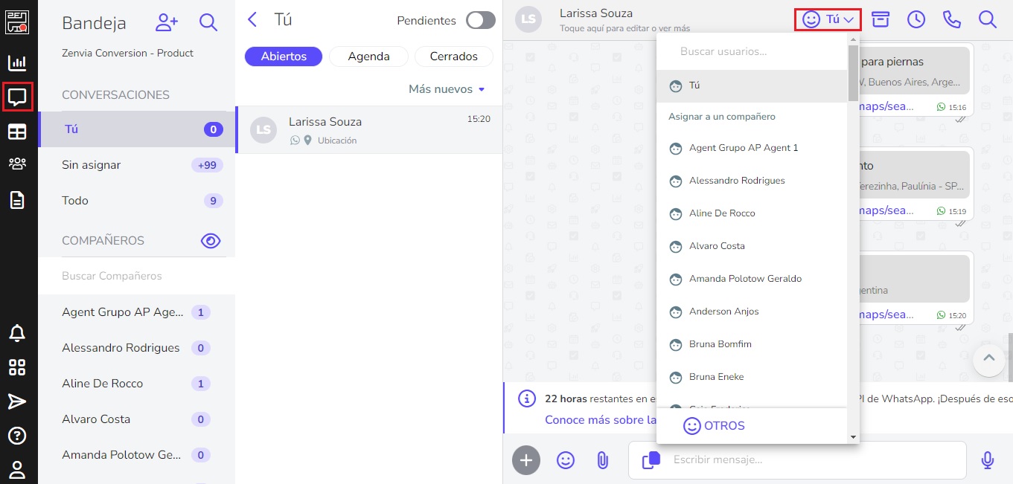Image resolution: width=1013 pixels, height=484 pixels.
Task: Click the LS avatar in chat header
Action: click(x=528, y=19)
